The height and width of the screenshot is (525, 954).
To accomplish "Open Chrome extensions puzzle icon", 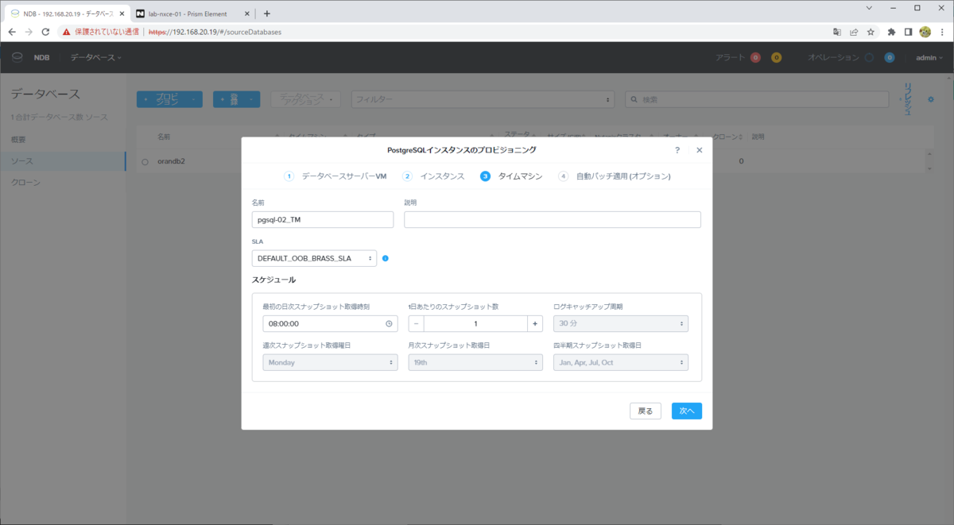I will [x=891, y=32].
